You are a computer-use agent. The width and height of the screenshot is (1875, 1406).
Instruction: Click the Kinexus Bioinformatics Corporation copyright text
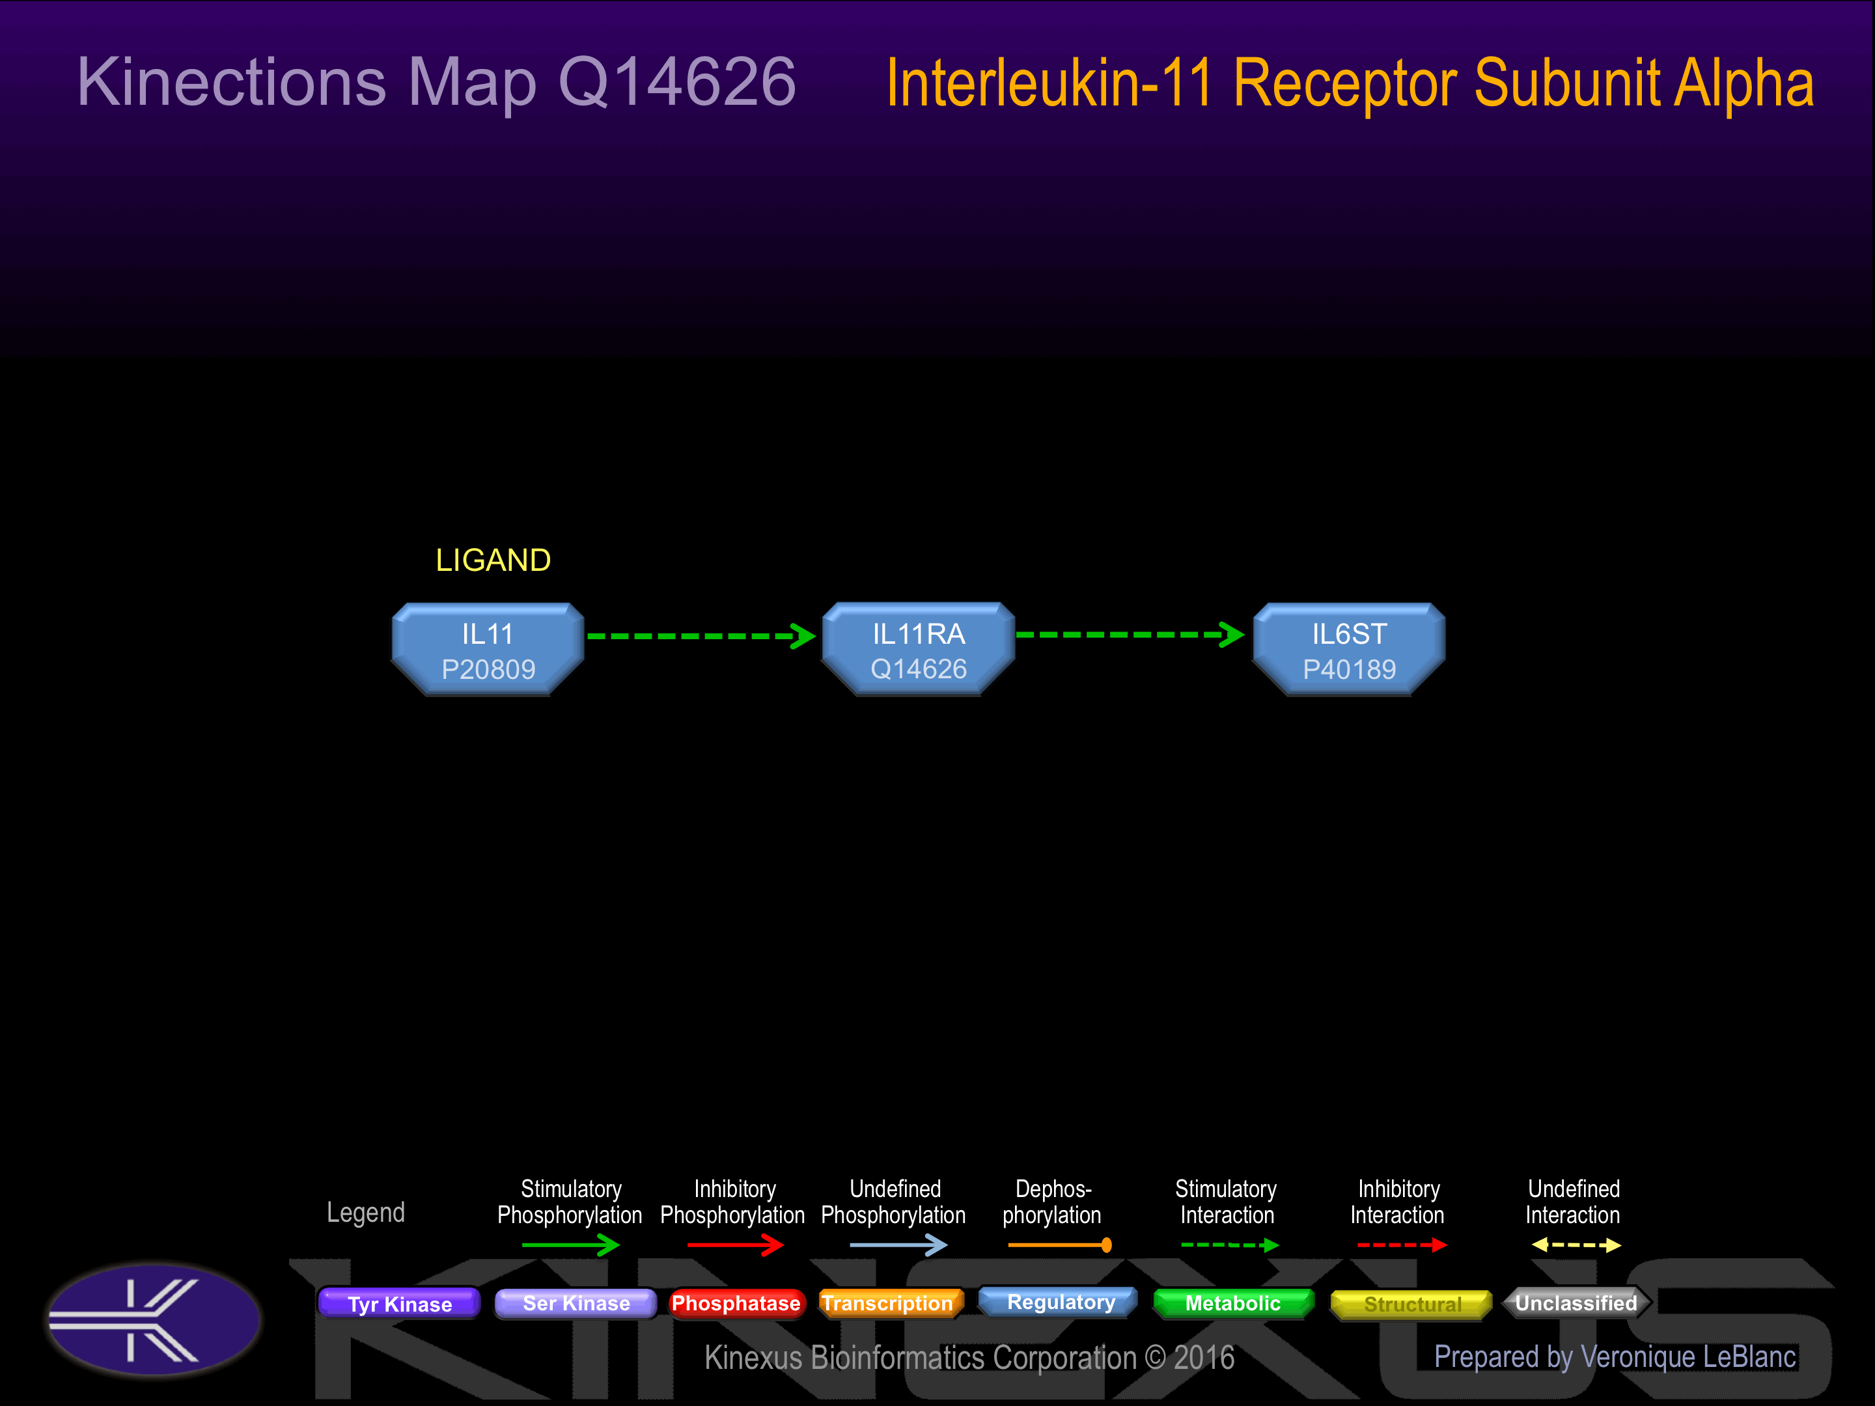[969, 1358]
